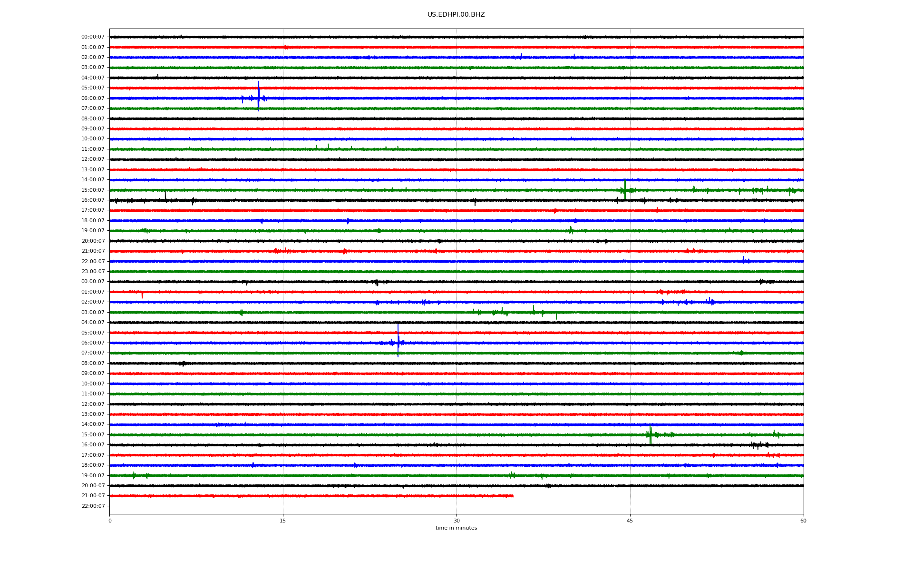The height and width of the screenshot is (571, 913).
Task: Click black upward spike near minute 5
Action: (x=165, y=195)
